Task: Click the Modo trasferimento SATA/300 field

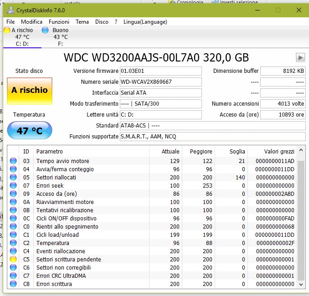Action: coord(161,103)
